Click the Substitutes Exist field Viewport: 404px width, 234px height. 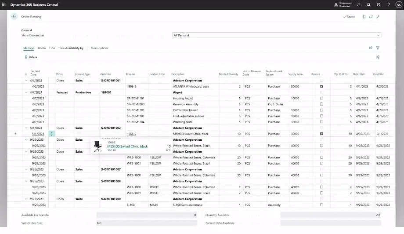[x=147, y=223]
